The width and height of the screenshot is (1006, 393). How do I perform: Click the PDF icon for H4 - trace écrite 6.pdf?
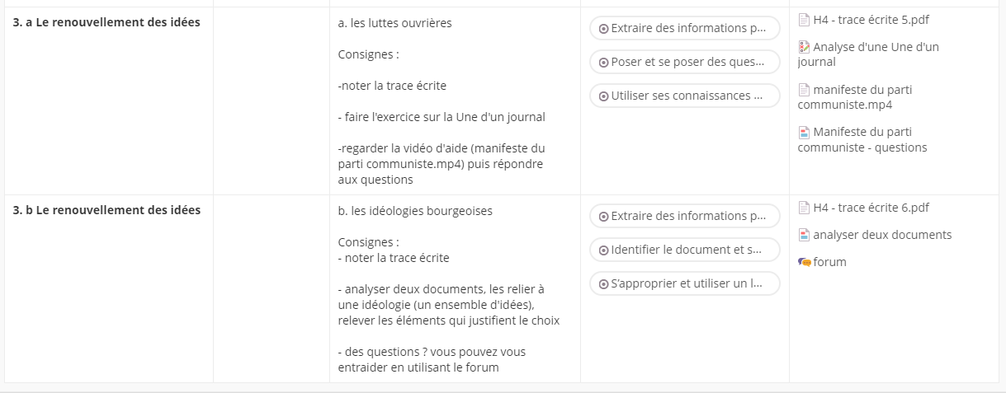804,208
